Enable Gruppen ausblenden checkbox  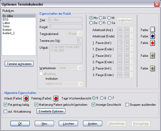127,105
